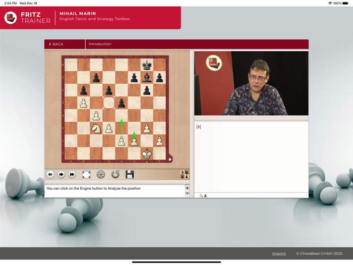Image resolution: width=353 pixels, height=265 pixels.
Task: Select the black pawn on e5
Action: click(122, 103)
